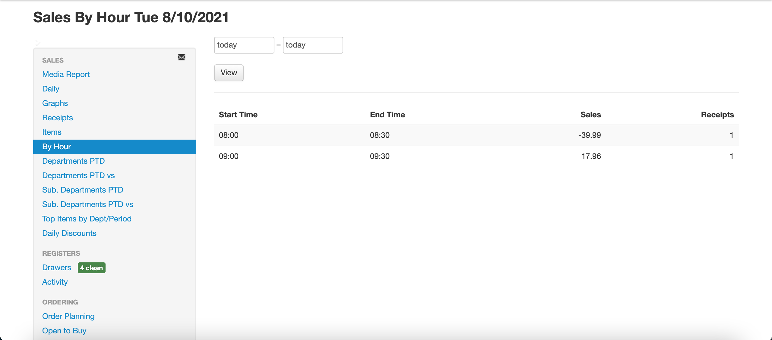Click the Sales column header
This screenshot has height=340, width=772.
pos(590,115)
